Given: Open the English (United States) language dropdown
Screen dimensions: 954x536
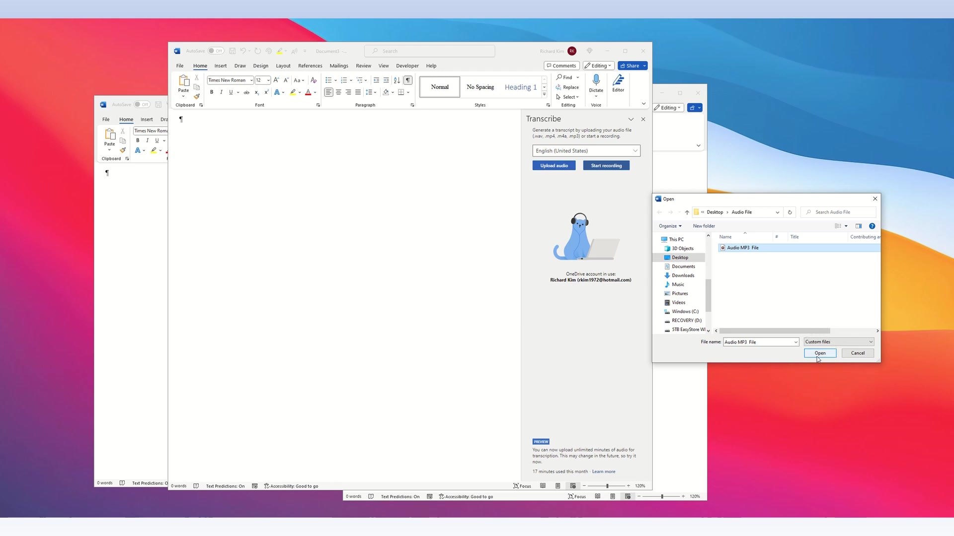Looking at the screenshot, I should pos(586,151).
